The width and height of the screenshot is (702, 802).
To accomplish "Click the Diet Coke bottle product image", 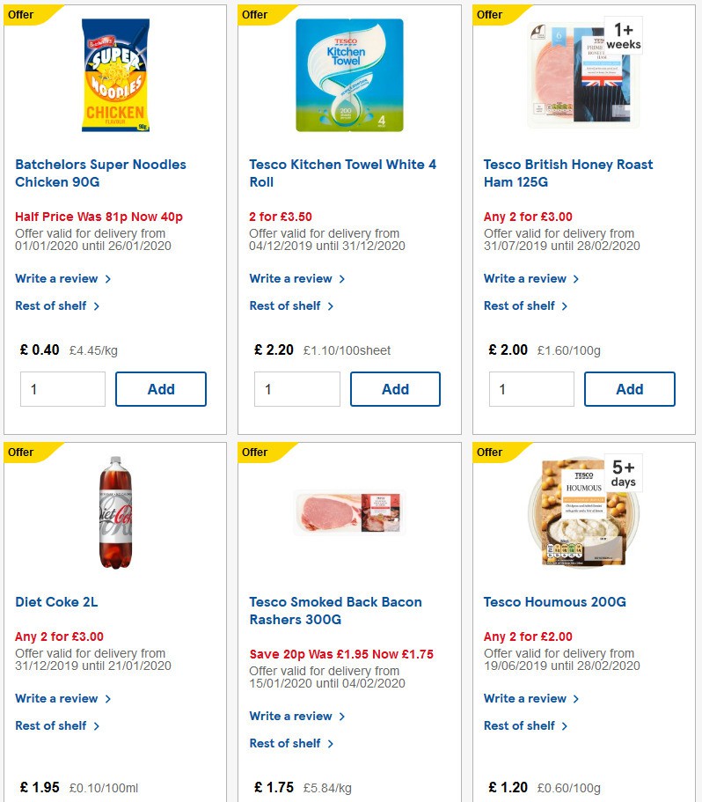I will coord(113,511).
